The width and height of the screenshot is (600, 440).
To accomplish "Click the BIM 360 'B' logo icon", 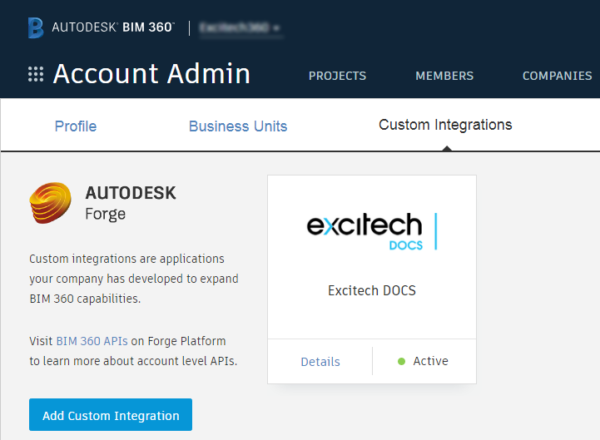I will (x=35, y=27).
